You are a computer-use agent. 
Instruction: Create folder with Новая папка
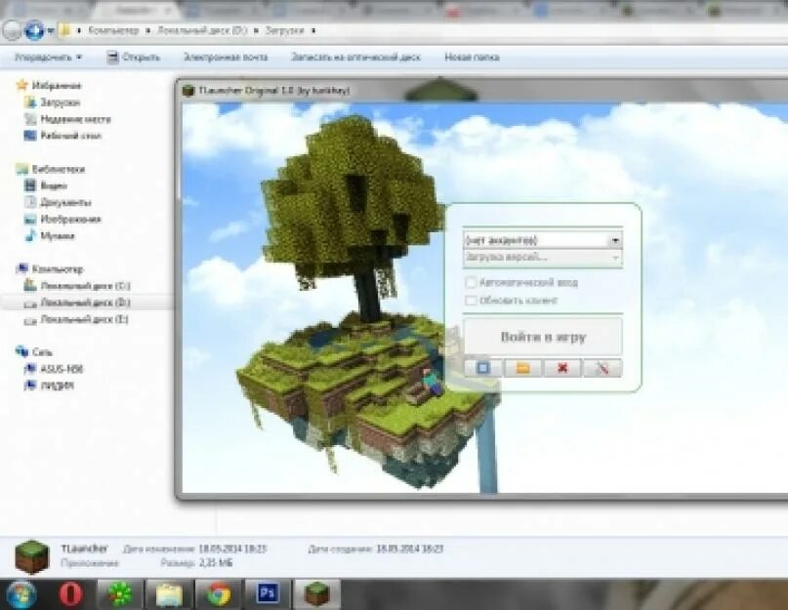472,58
